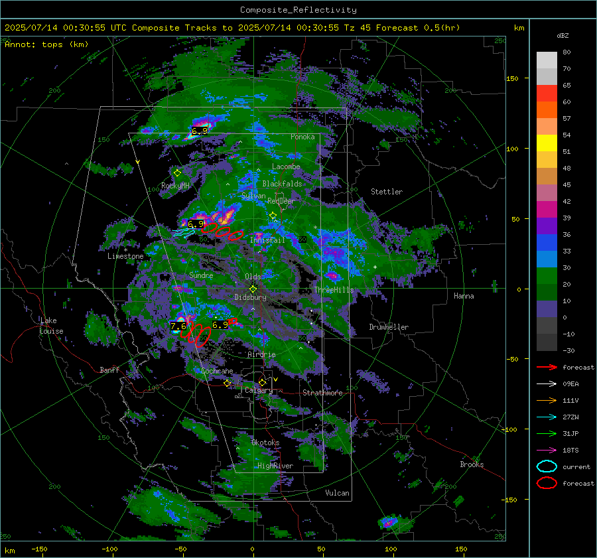Click the Ponoka city label

point(302,137)
